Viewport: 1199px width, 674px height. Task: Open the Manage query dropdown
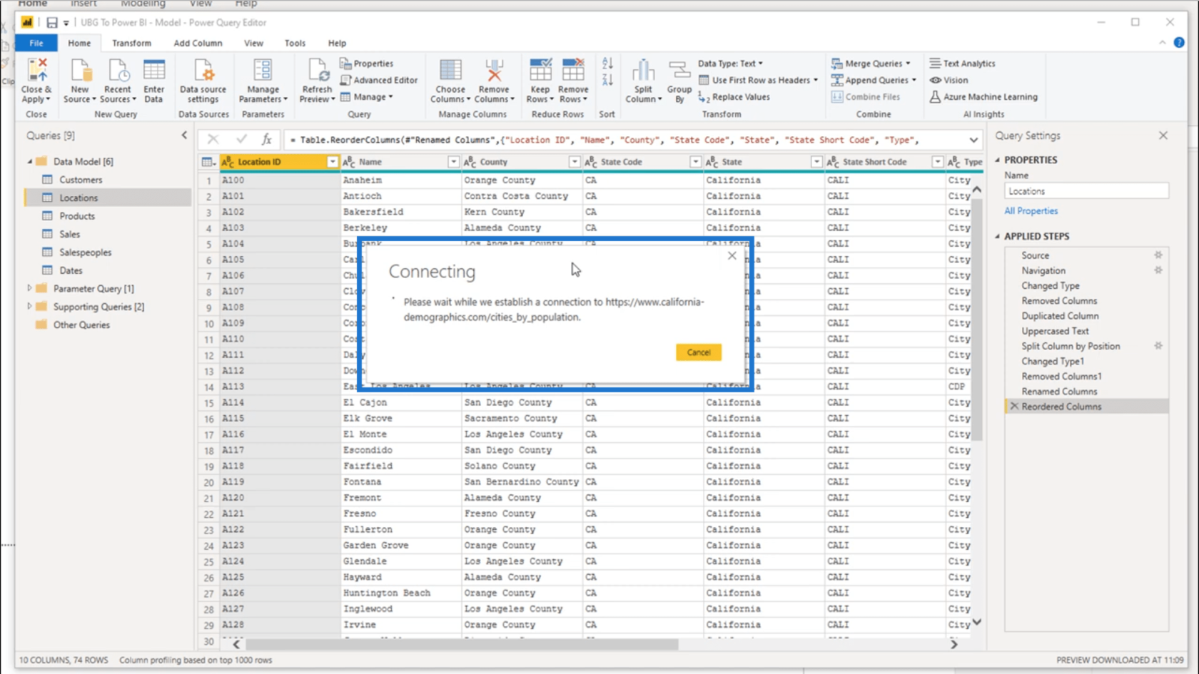pos(368,97)
